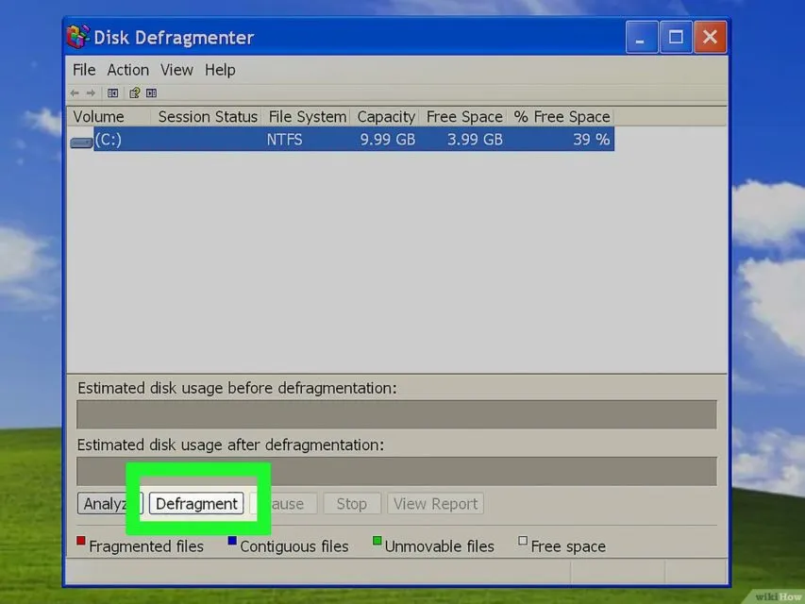The height and width of the screenshot is (604, 805).
Task: Minimize the Disk Defragmenter window
Action: (641, 37)
